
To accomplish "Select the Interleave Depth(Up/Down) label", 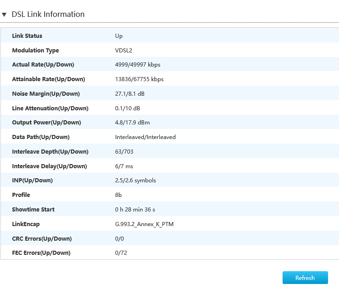I will click(x=50, y=151).
